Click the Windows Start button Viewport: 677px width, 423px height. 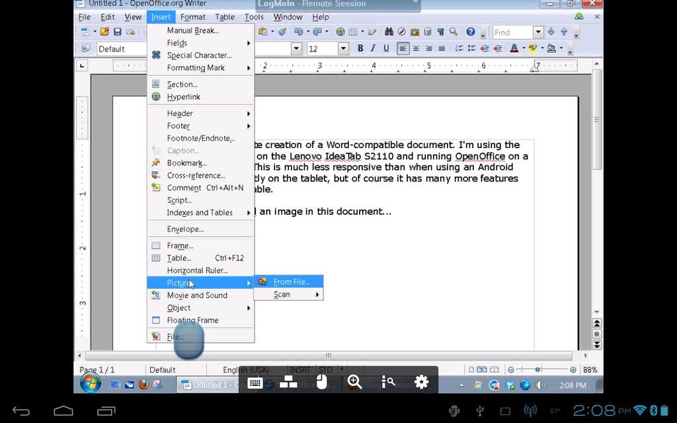tap(90, 383)
